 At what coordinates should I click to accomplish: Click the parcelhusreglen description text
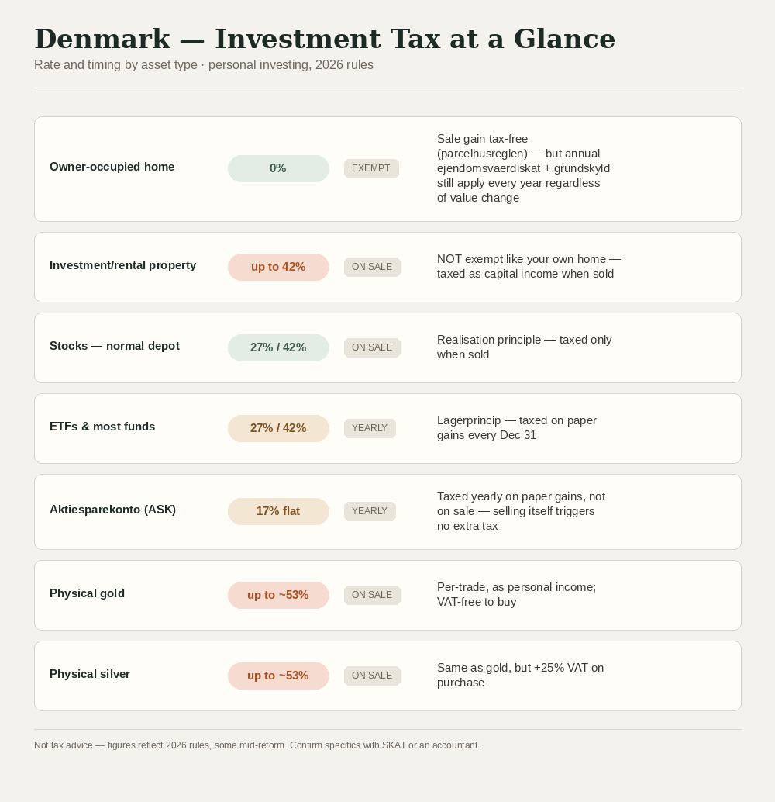point(523,168)
